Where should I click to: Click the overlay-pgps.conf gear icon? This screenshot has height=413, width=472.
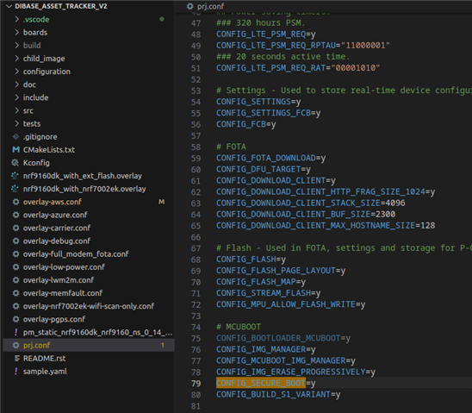[16, 319]
